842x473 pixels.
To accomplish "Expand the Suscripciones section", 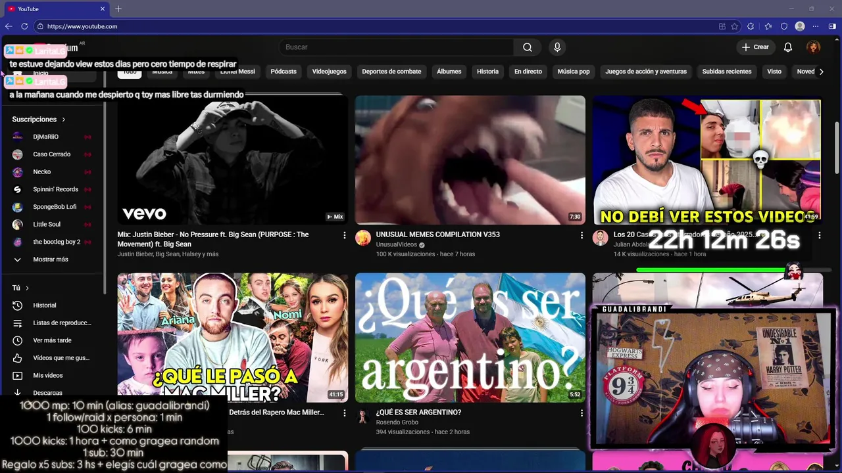I will [39, 120].
